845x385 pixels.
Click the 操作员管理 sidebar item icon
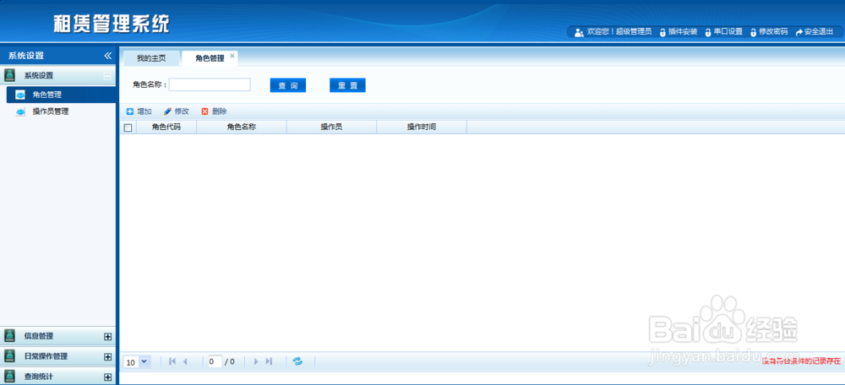tap(20, 111)
